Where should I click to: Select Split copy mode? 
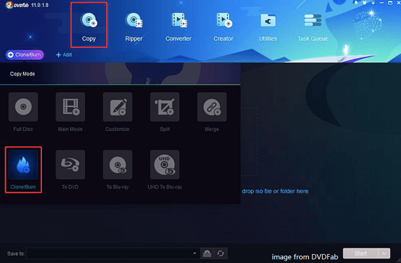tap(165, 112)
